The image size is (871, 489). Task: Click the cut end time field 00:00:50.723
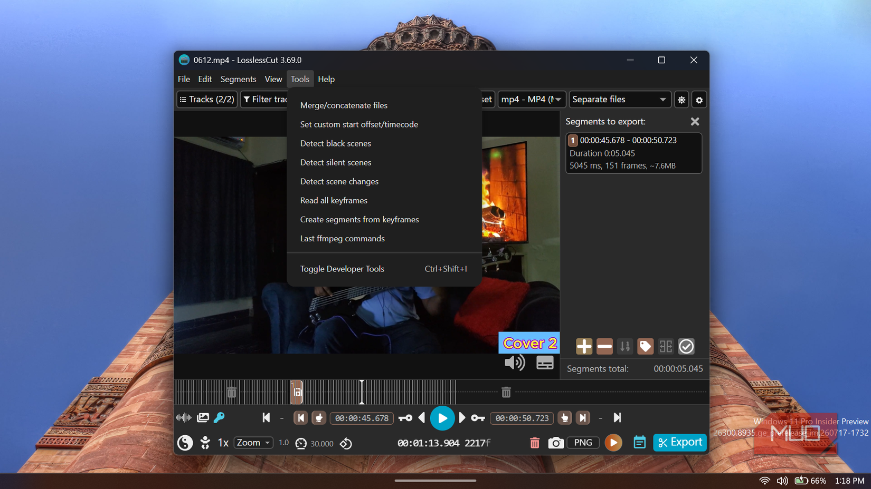(522, 418)
